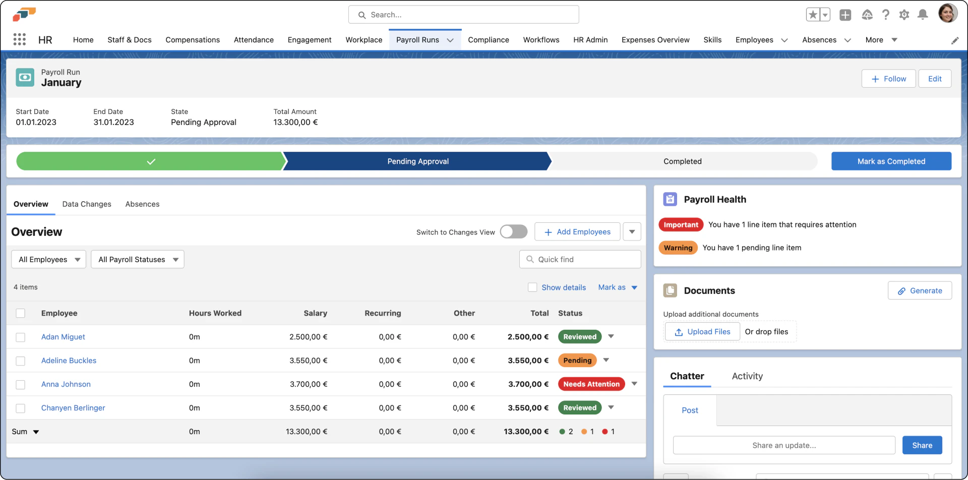The image size is (968, 480).
Task: Open help with the question mark icon
Action: point(886,15)
